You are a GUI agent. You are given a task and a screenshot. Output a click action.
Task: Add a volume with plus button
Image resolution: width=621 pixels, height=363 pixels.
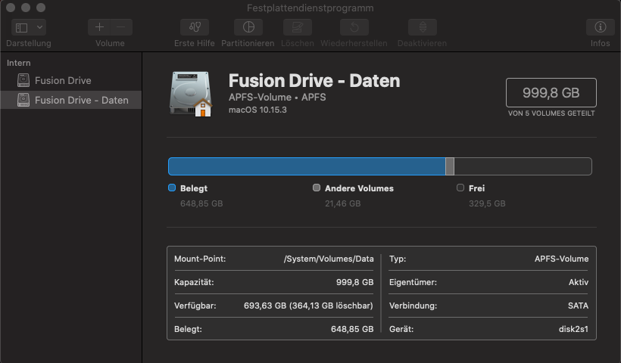click(99, 27)
